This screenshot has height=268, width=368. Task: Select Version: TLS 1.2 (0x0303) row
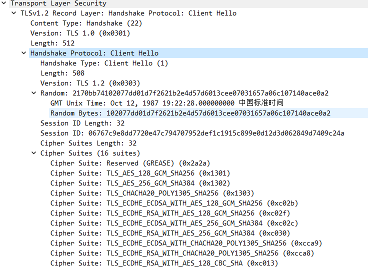[90, 83]
